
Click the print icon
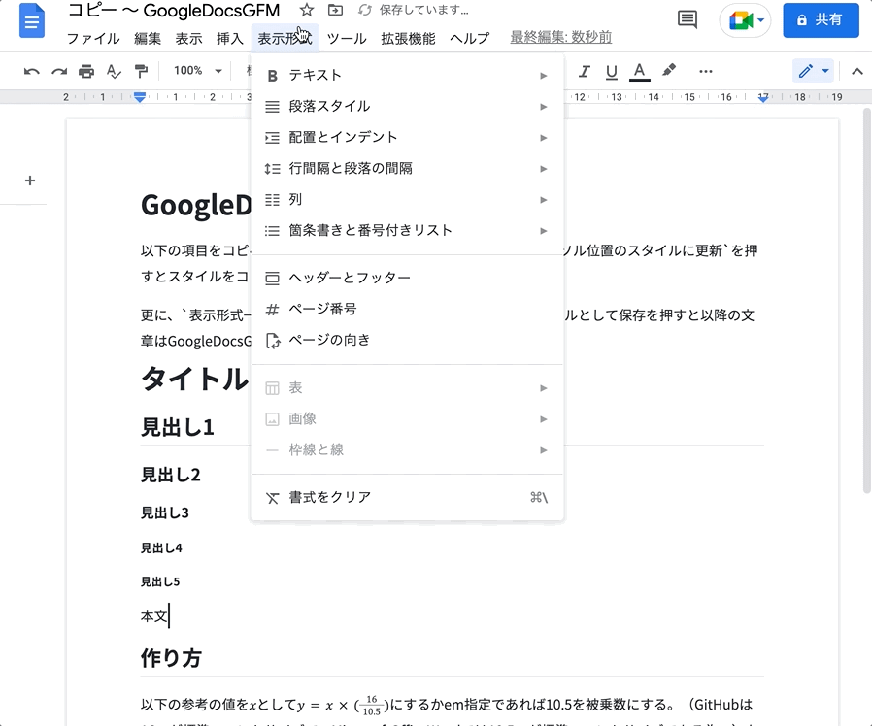click(86, 71)
